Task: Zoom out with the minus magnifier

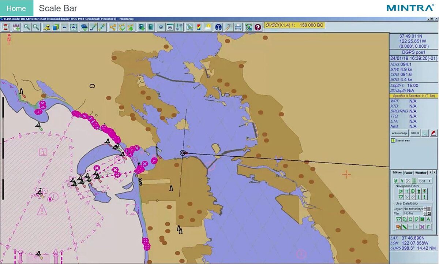Action: [36, 27]
